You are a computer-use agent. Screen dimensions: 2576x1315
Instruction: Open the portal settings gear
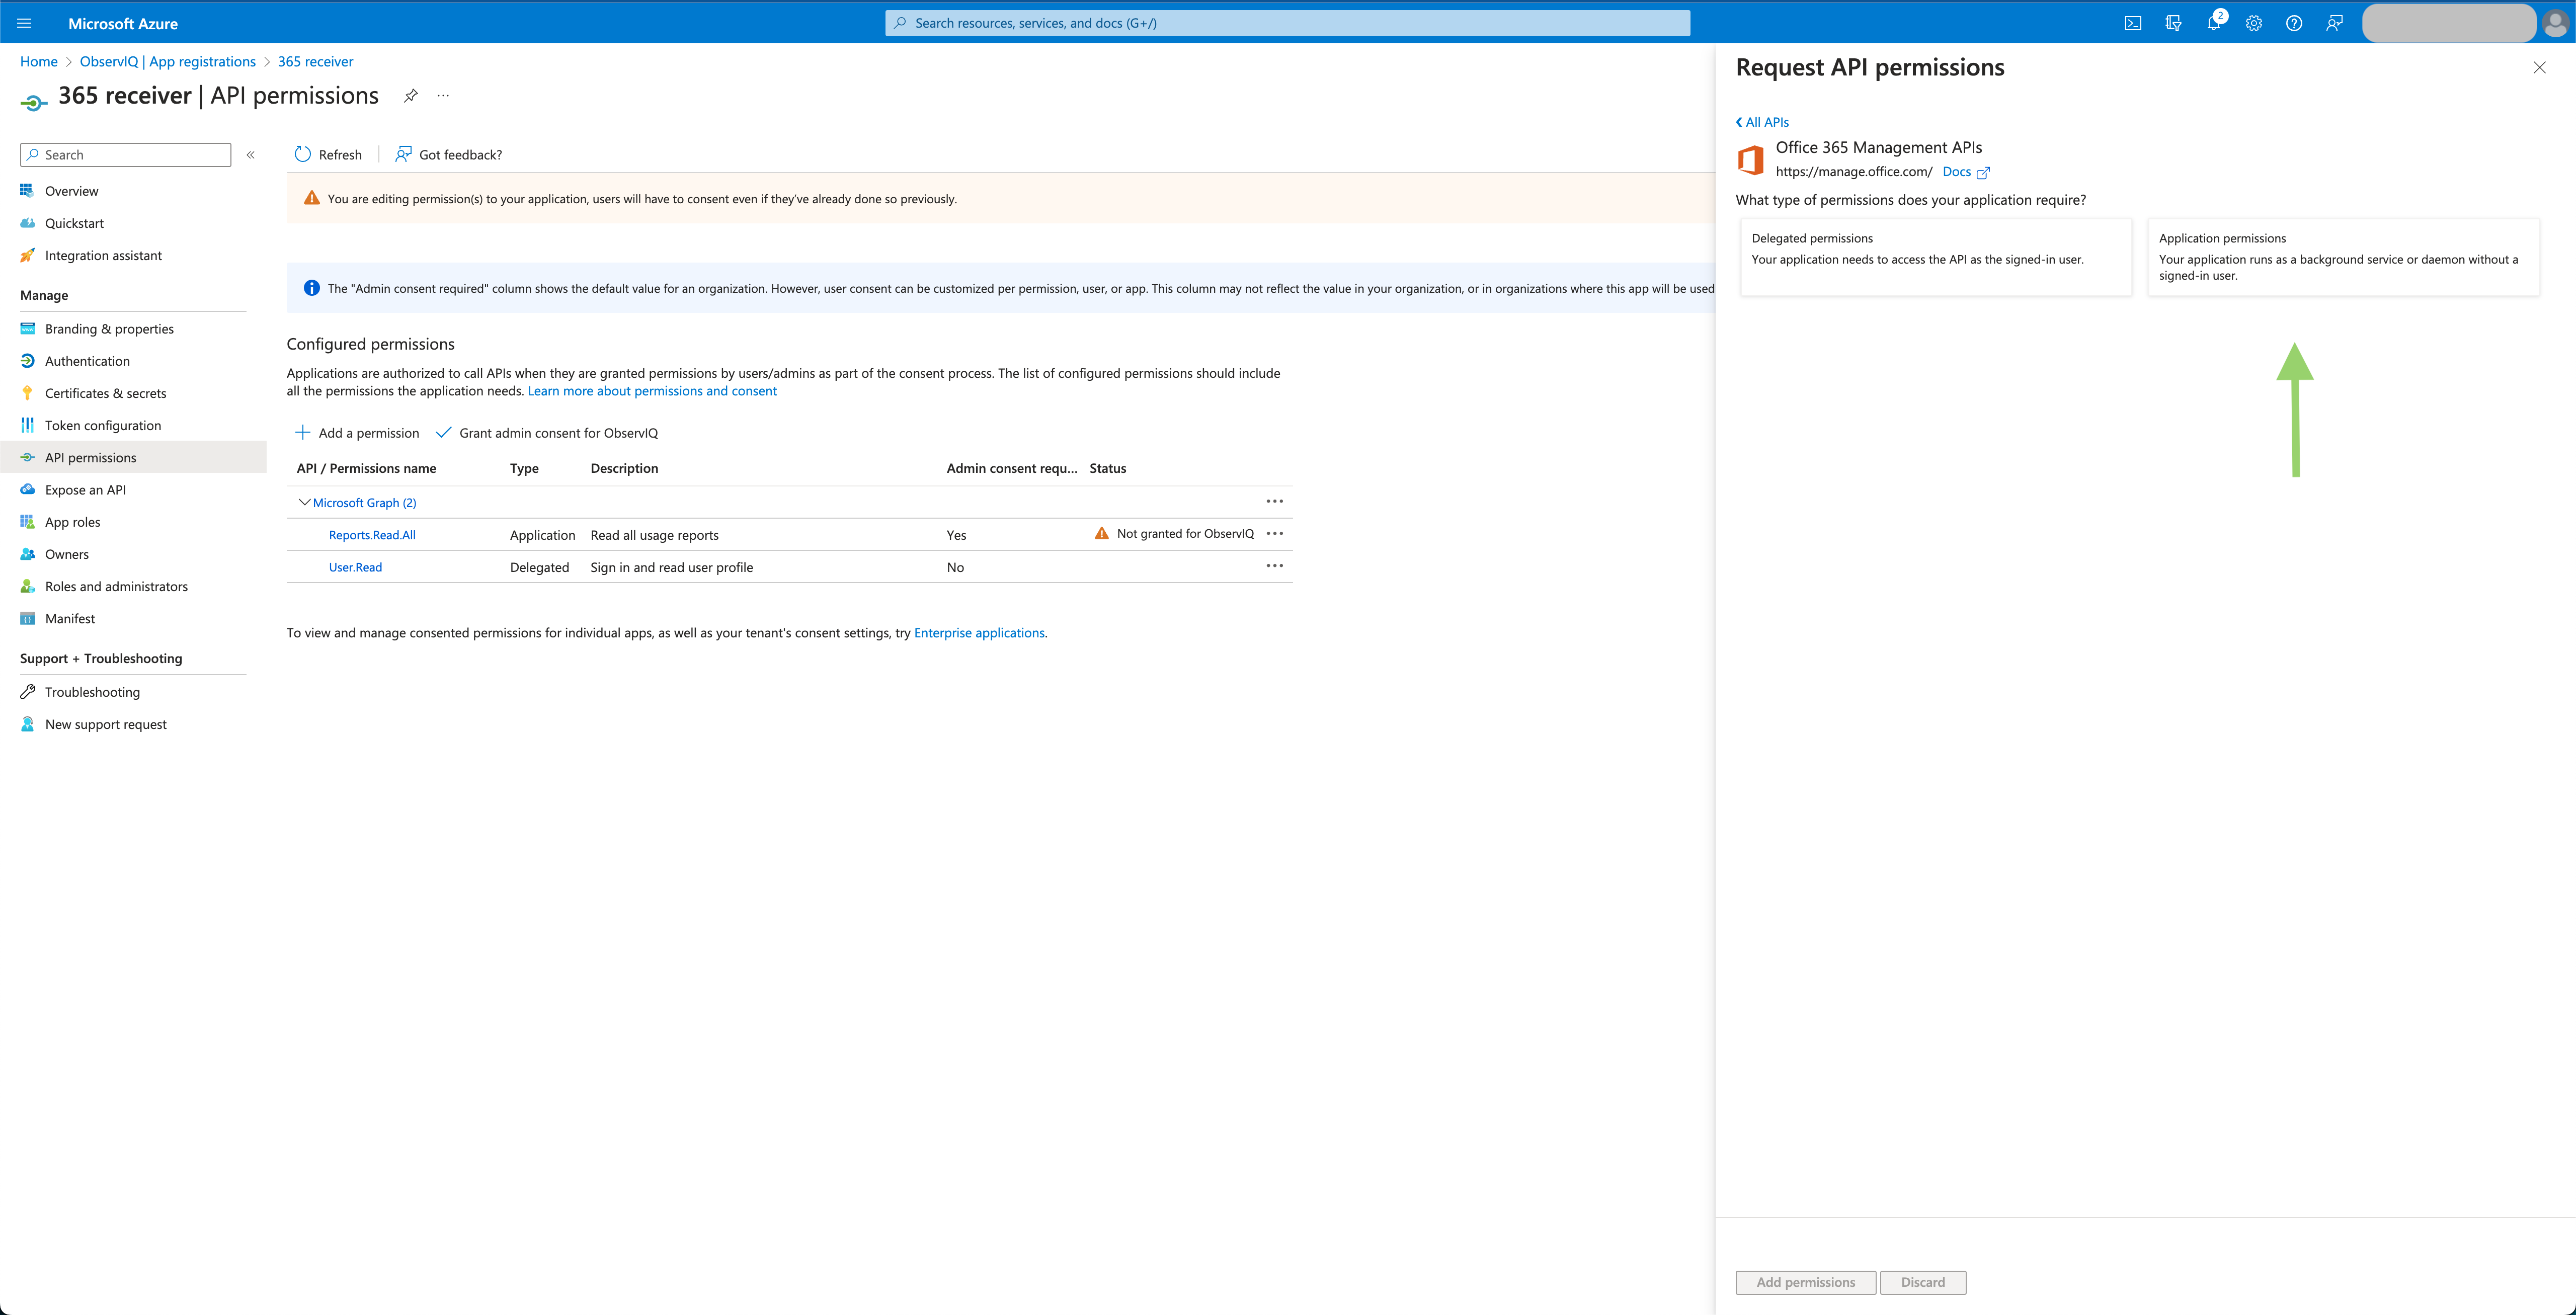pyautogui.click(x=2253, y=22)
